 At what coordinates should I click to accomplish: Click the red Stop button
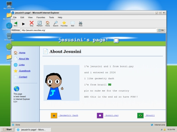(x=31, y=24)
